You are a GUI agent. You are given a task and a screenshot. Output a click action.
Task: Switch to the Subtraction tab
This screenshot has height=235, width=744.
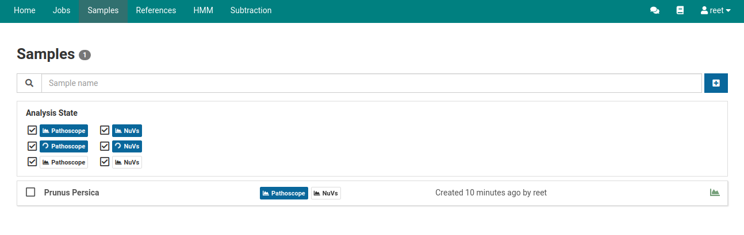[x=251, y=10]
